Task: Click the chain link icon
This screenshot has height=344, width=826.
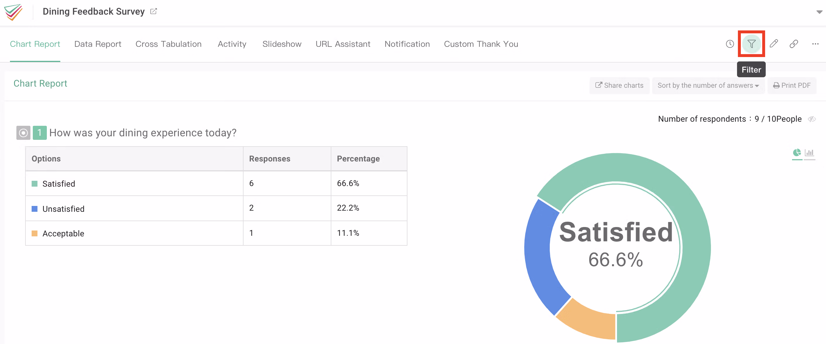Action: pyautogui.click(x=794, y=44)
